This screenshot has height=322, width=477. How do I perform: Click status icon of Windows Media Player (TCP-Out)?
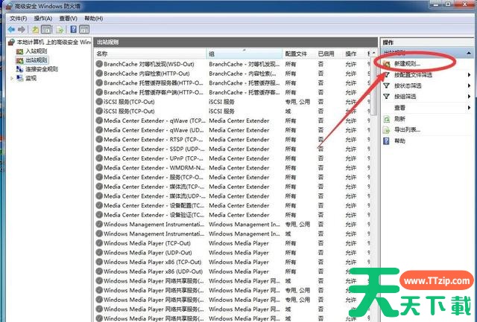[x=99, y=243]
